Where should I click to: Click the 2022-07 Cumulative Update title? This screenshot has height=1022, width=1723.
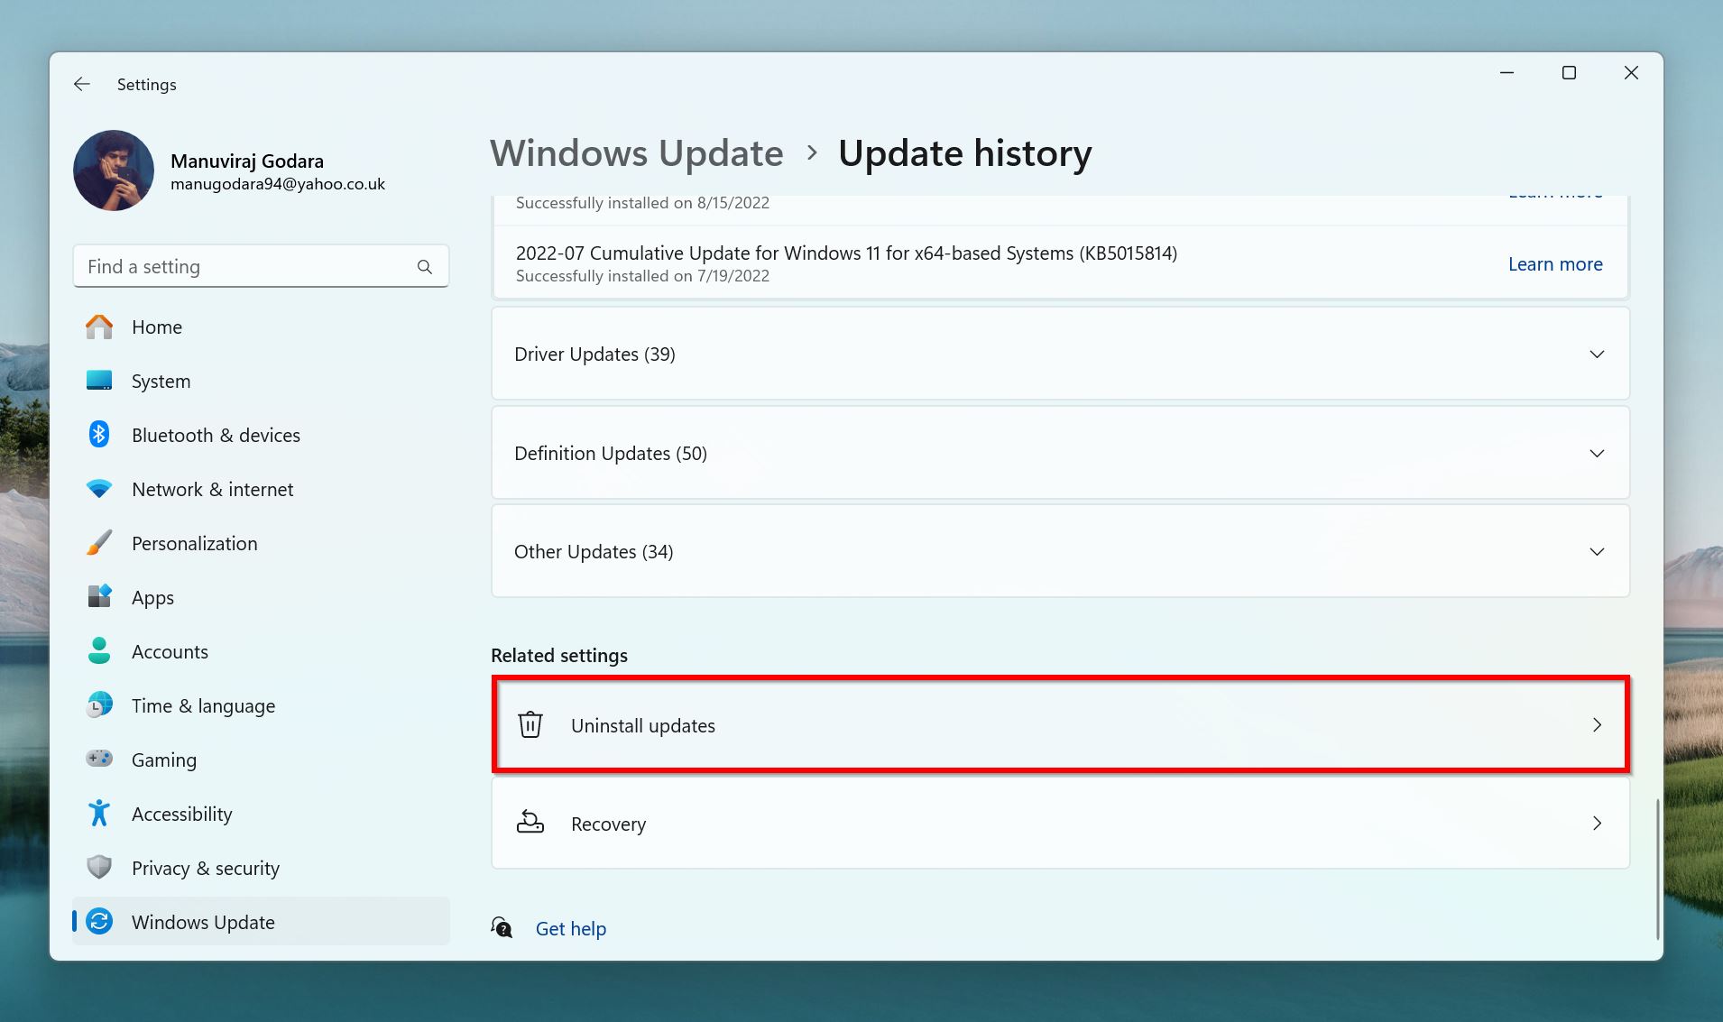846,253
